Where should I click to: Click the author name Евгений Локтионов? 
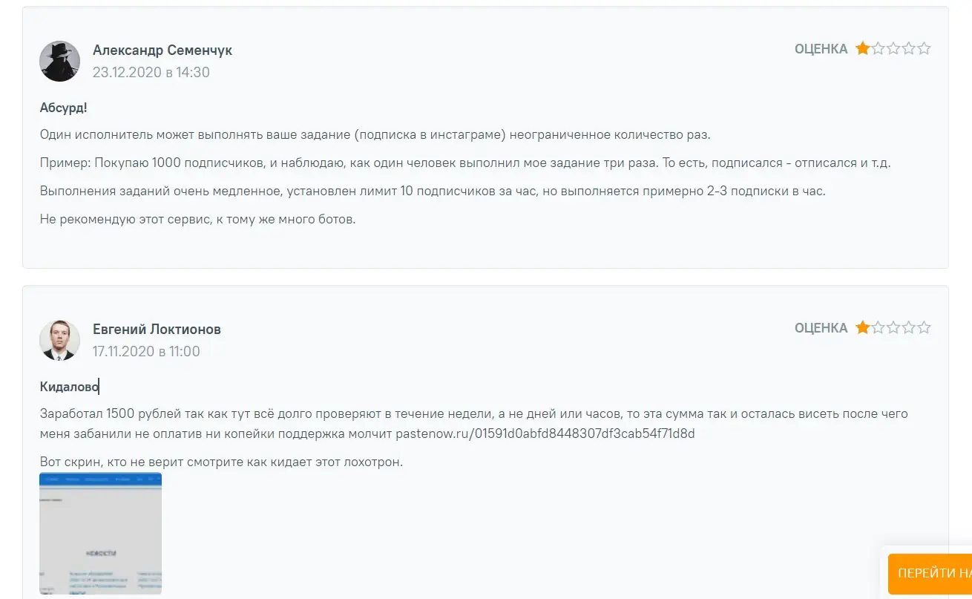click(x=157, y=330)
